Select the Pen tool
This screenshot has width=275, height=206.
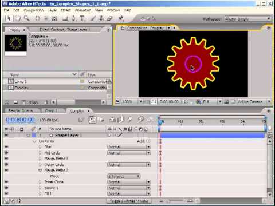pos(74,18)
